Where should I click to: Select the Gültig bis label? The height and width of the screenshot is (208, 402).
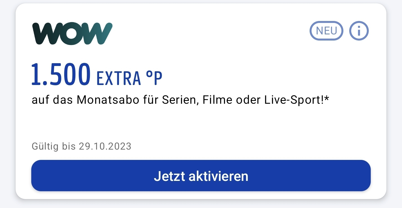click(54, 146)
